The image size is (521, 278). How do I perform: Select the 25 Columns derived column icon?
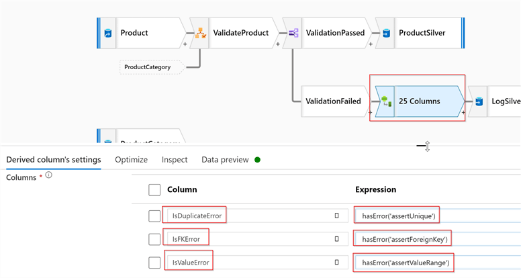(385, 101)
